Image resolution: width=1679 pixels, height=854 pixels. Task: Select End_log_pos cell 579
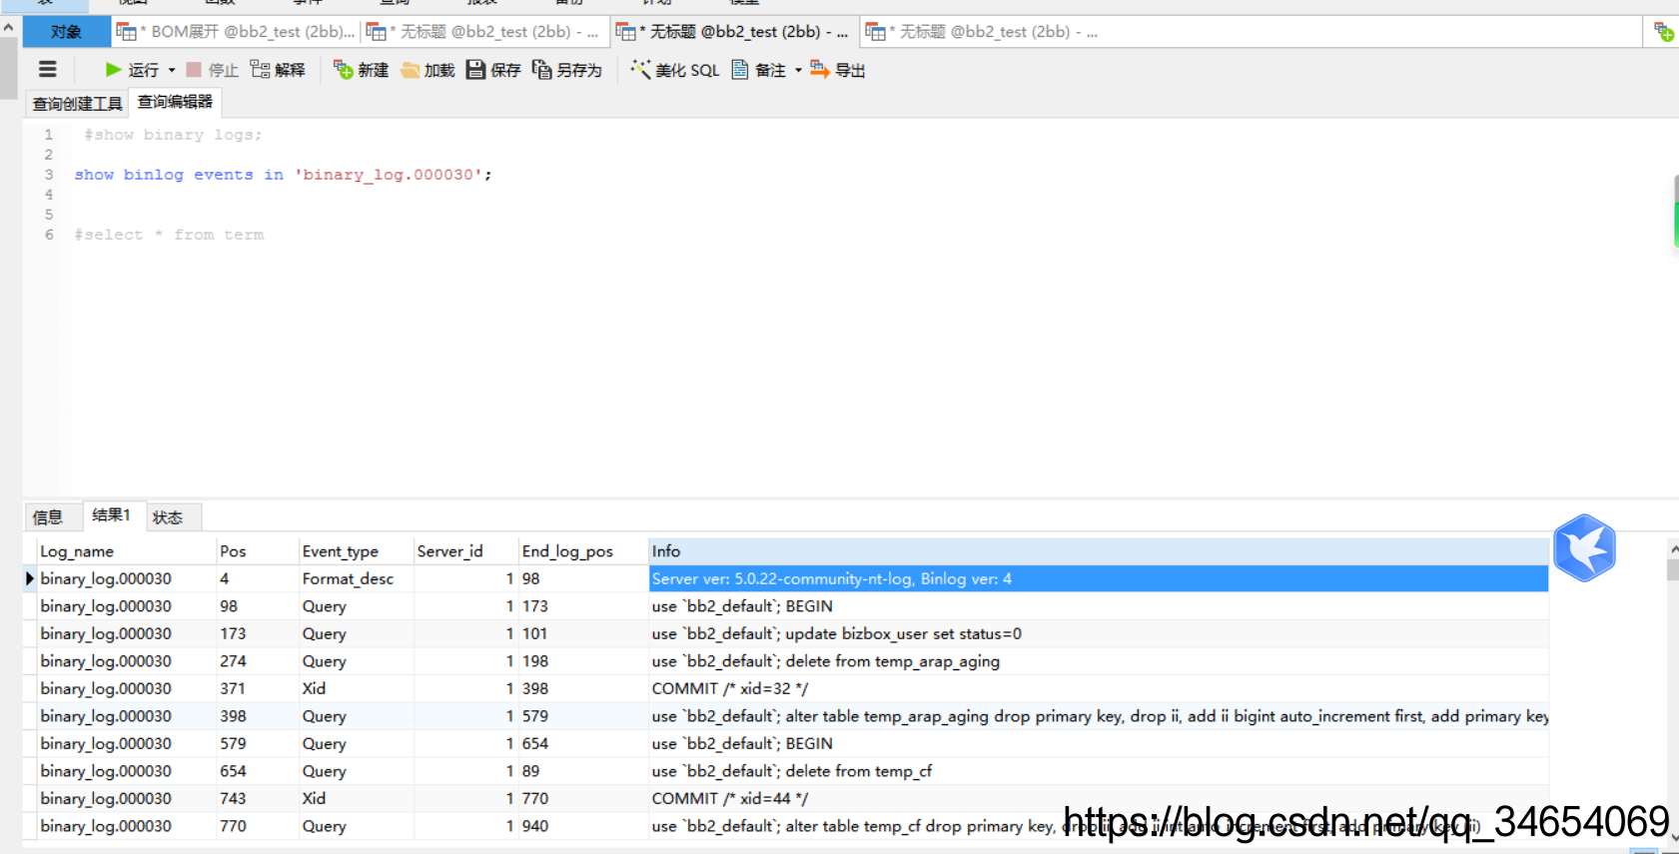click(583, 716)
